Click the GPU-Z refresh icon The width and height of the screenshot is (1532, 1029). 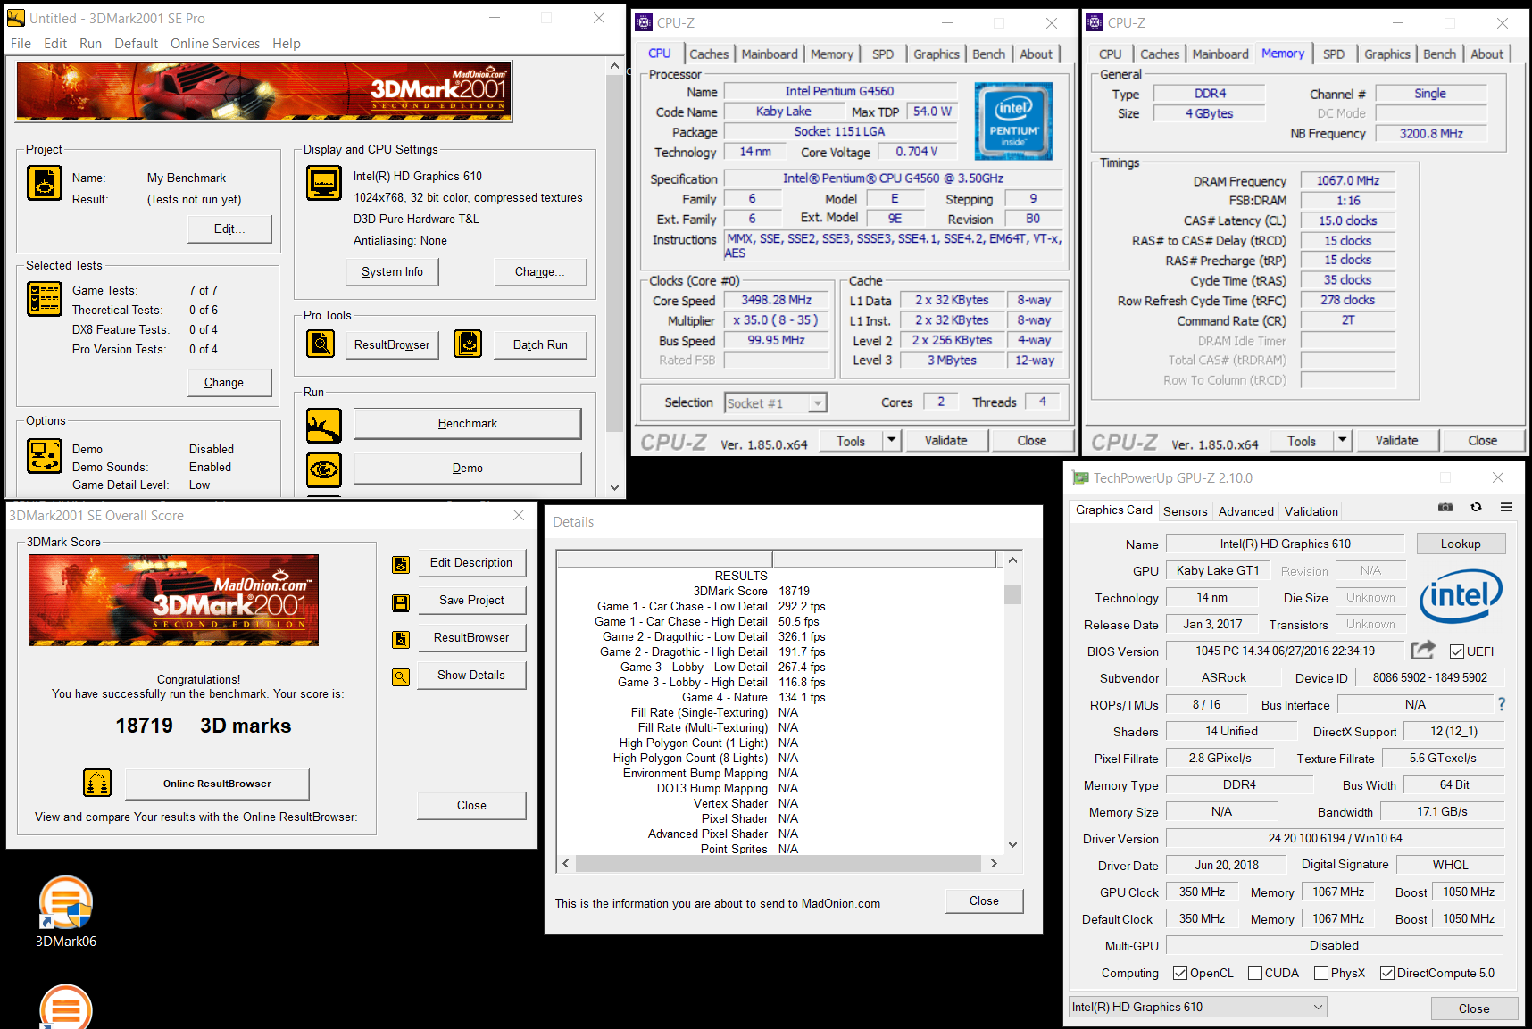[x=1477, y=507]
